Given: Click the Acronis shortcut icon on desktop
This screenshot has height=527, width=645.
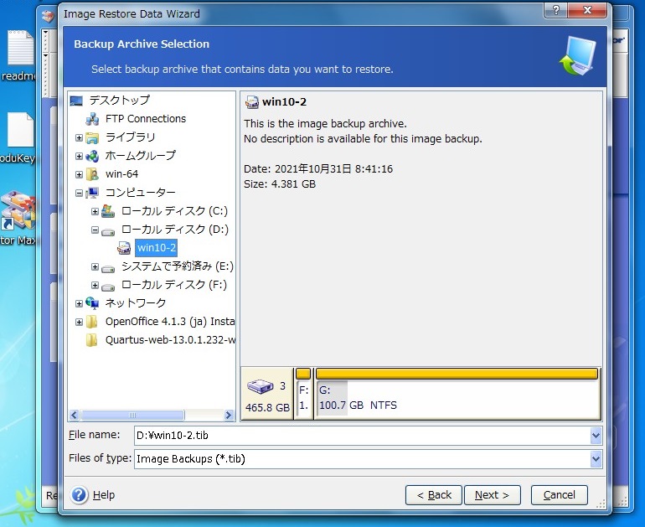Looking at the screenshot, I should 18,209.
